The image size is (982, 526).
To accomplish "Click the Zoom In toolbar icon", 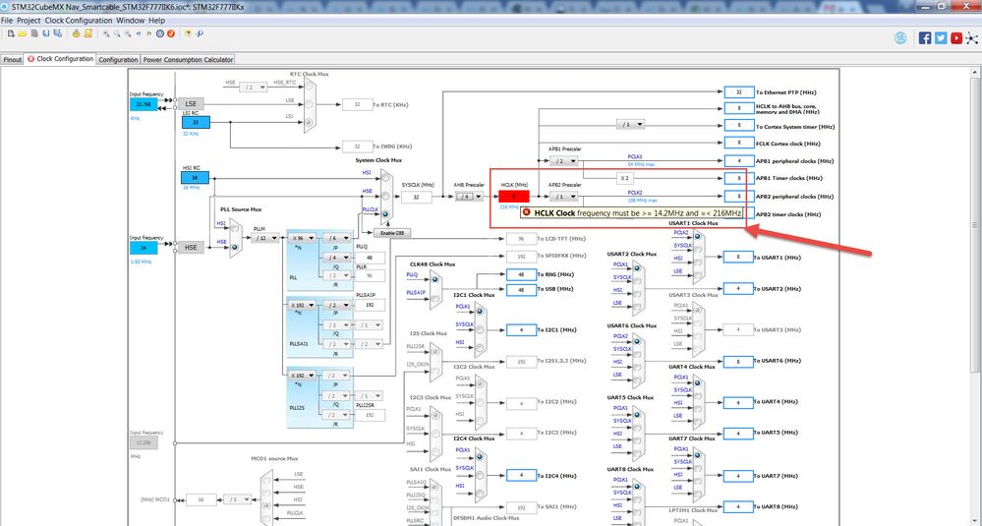I will pyautogui.click(x=106, y=33).
